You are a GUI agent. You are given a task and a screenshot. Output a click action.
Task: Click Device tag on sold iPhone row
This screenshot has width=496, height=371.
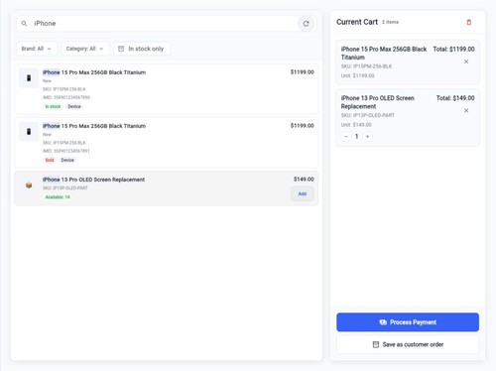[67, 160]
